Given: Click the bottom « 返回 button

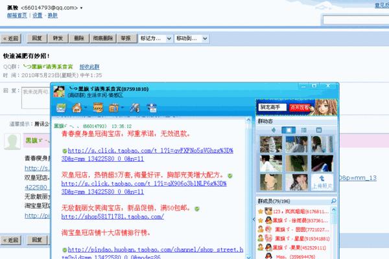Looking at the screenshot, I should (x=10, y=240).
